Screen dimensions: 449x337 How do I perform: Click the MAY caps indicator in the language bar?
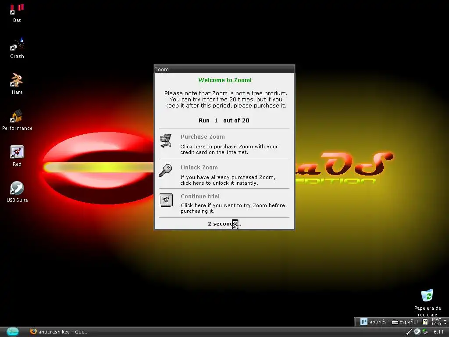[x=436, y=319]
